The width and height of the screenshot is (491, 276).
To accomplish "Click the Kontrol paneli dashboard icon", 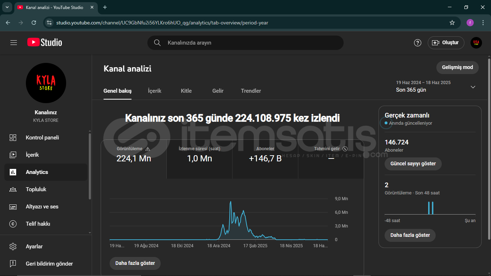I will tap(13, 138).
